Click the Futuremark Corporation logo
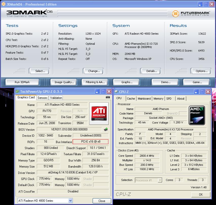The height and width of the screenshot is (205, 216). coord(191,14)
